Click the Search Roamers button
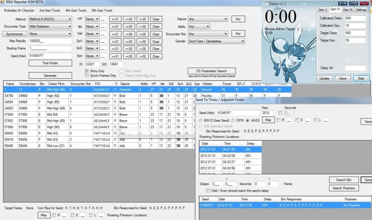Image resolution: width=372 pixels, height=220 pixels. click(344, 188)
